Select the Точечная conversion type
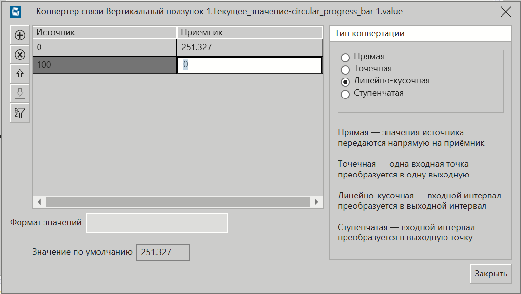Screen dimensions: 521x294 coord(346,69)
